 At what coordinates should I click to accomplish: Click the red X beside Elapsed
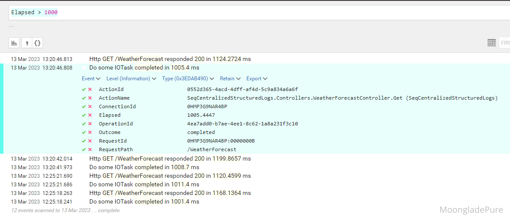[90, 115]
